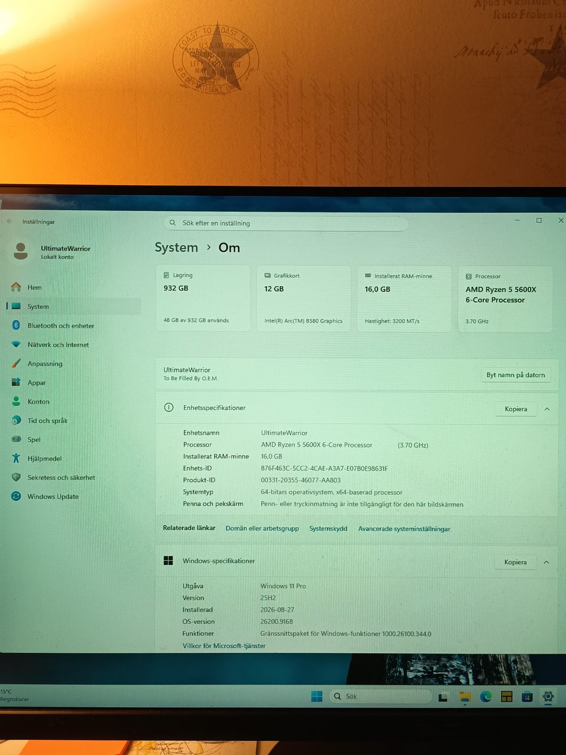
Task: Open the Konton label in sidebar
Action: pos(38,402)
